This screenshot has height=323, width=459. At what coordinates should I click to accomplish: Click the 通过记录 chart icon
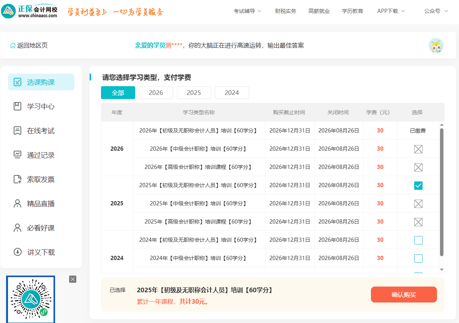tap(17, 155)
